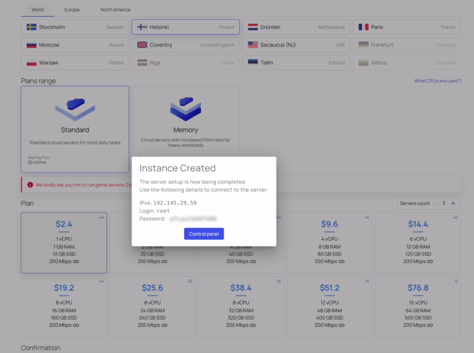The width and height of the screenshot is (474, 353).
Task: Click the Russia flag icon for Moscow
Action: pyautogui.click(x=32, y=45)
